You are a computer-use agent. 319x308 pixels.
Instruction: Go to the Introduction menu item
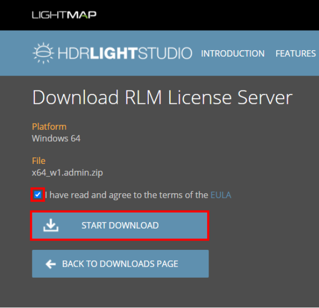[x=233, y=54]
